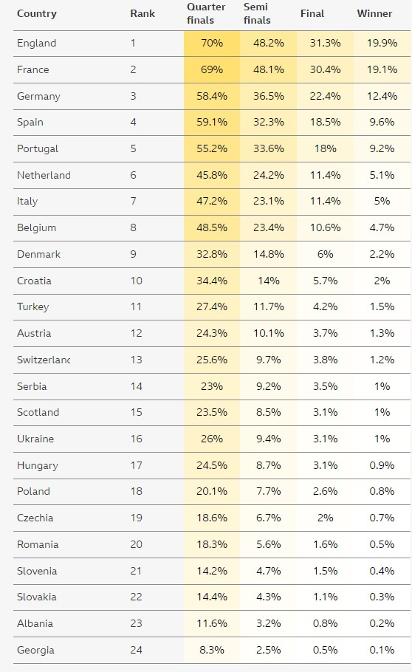Click England's 70% quarter finals cell

click(212, 44)
